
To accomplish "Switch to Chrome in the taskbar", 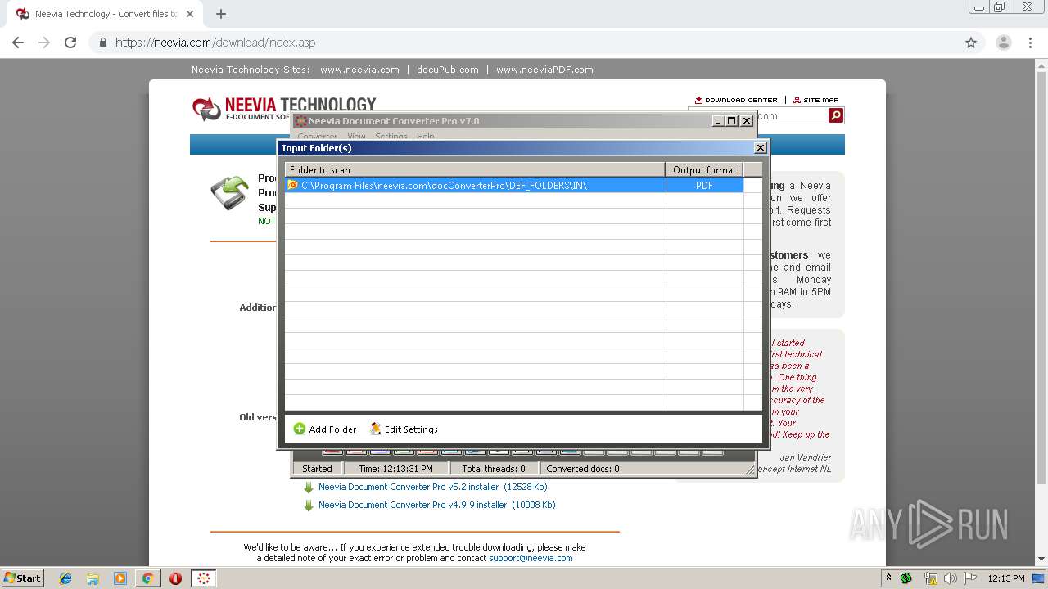I will [147, 578].
